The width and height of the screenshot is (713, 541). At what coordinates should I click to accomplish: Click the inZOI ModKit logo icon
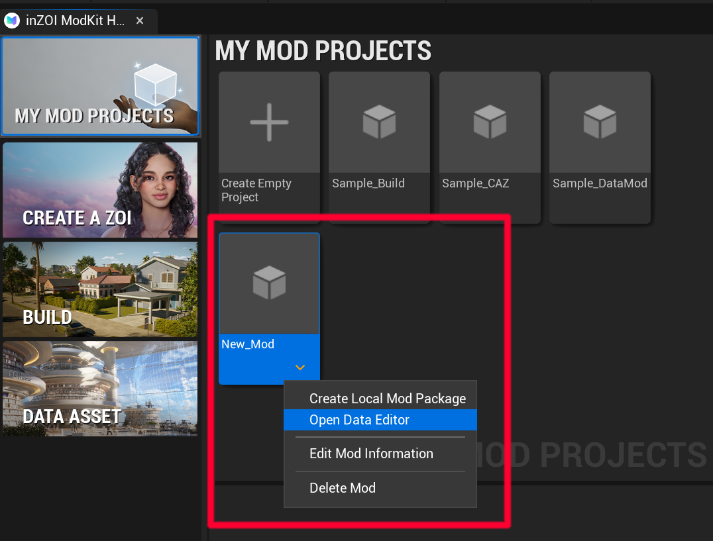pyautogui.click(x=12, y=21)
